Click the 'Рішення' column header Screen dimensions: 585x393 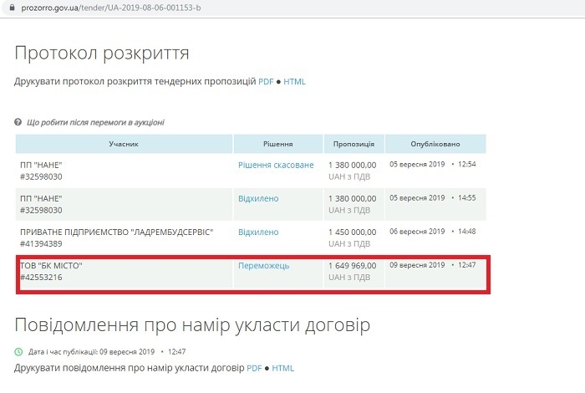point(278,144)
